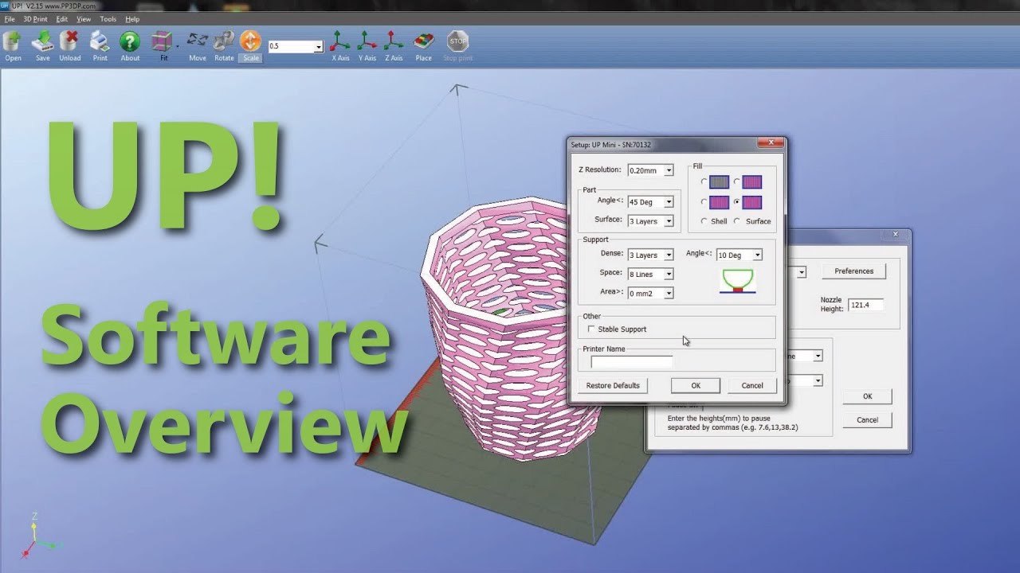Cancel the Setup UP Mini dialog

(752, 385)
